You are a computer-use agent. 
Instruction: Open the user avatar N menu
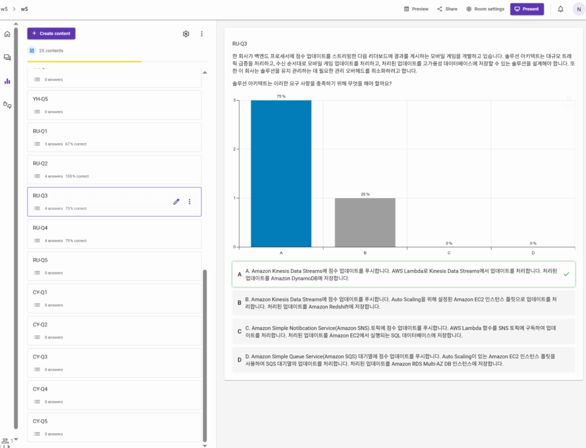[577, 9]
